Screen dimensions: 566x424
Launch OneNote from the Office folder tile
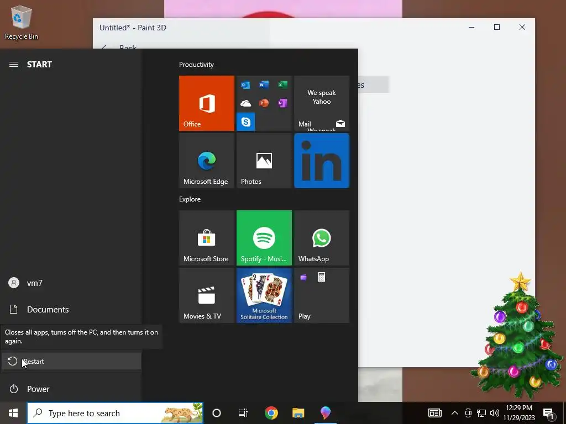282,103
